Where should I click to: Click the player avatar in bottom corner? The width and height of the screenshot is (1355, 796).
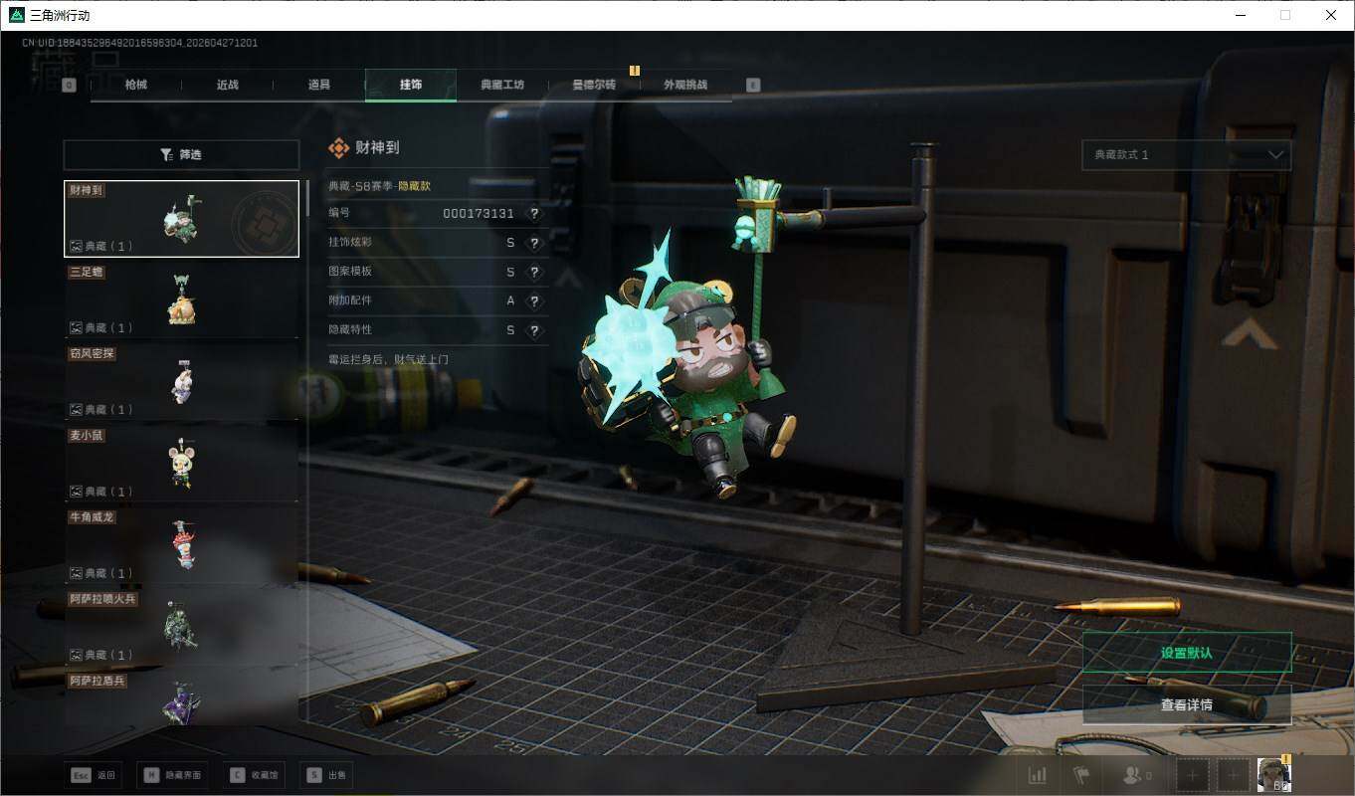[x=1273, y=774]
